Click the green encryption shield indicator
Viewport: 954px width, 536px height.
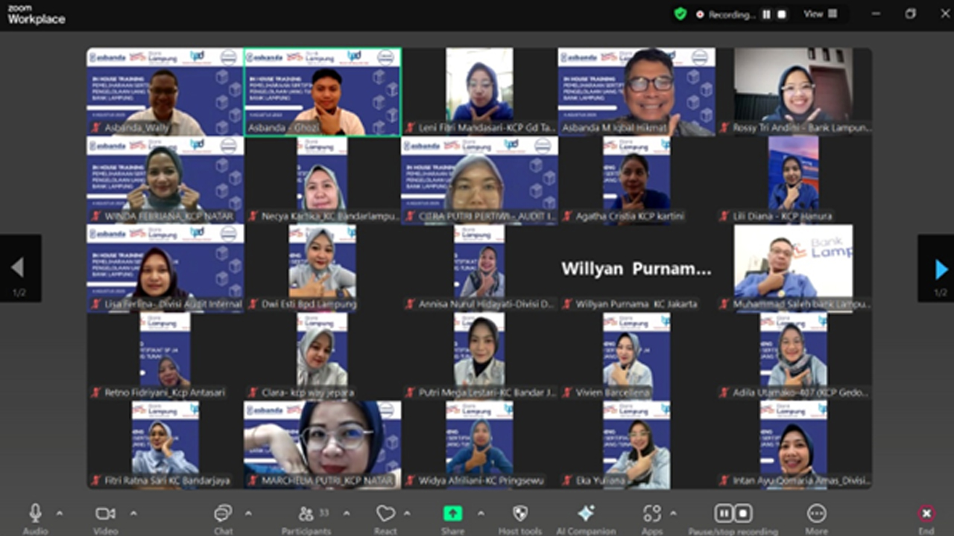[680, 13]
